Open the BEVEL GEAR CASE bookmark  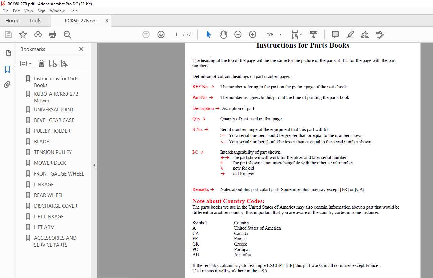click(54, 120)
